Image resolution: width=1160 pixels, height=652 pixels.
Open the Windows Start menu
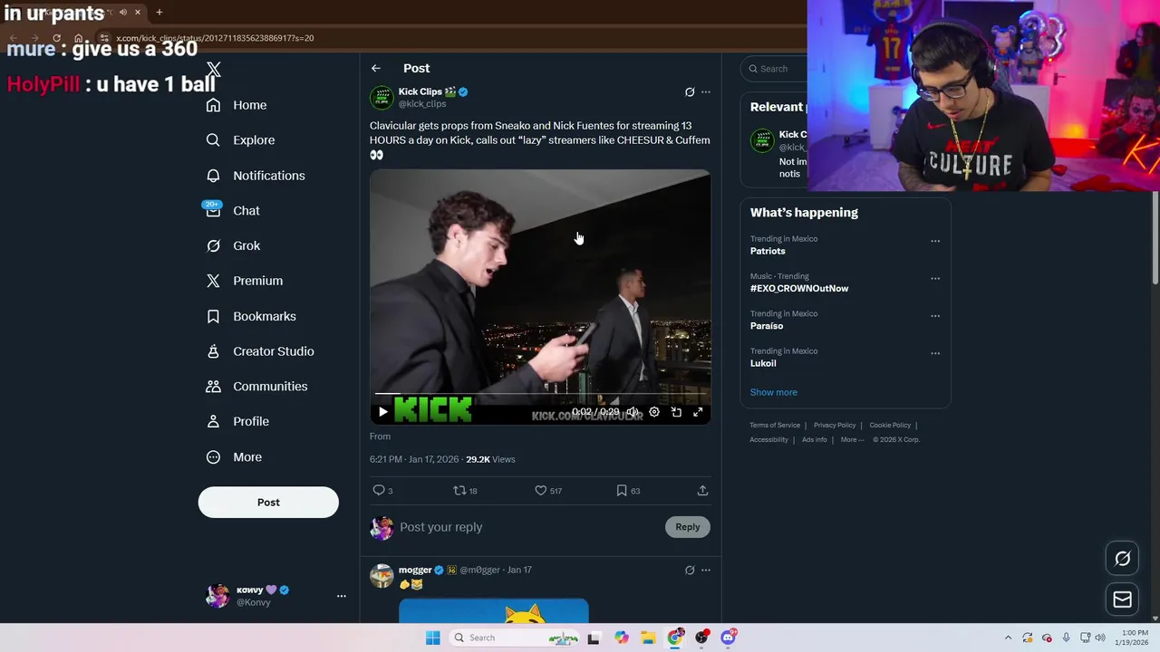432,638
